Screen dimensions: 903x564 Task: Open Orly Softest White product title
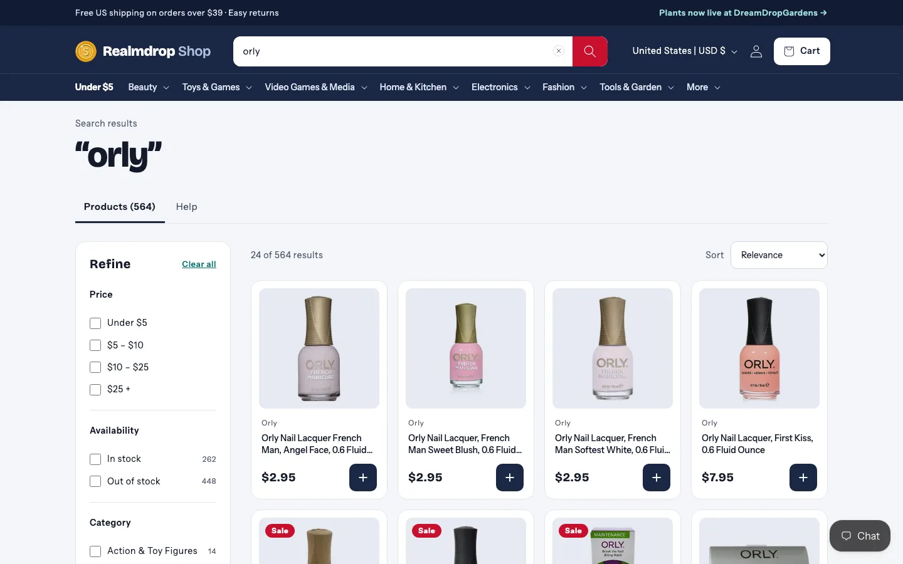click(x=613, y=444)
